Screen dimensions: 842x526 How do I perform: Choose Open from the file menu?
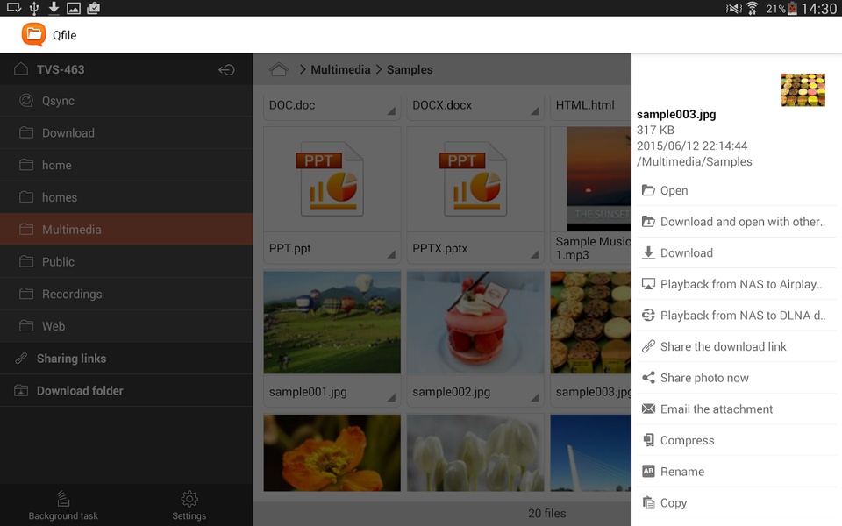[x=736, y=190]
